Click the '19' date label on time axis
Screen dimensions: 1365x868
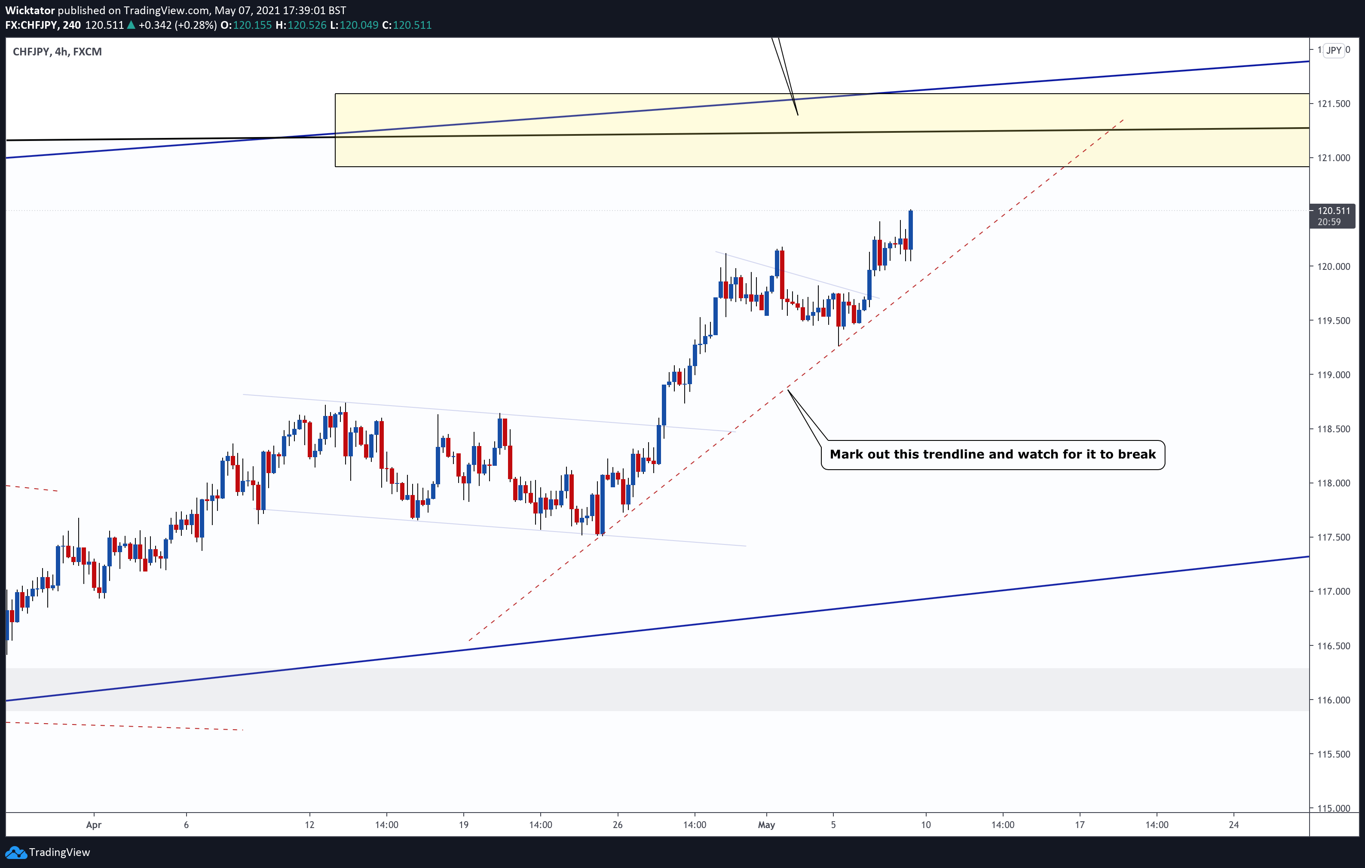[x=464, y=825]
